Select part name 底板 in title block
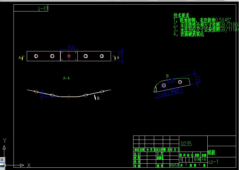Image resolution: width=239 pixels, height=170 pixels. click(212, 152)
